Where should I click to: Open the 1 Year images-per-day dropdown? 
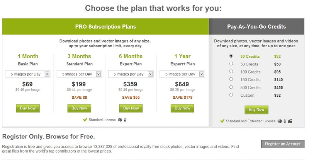182,74
